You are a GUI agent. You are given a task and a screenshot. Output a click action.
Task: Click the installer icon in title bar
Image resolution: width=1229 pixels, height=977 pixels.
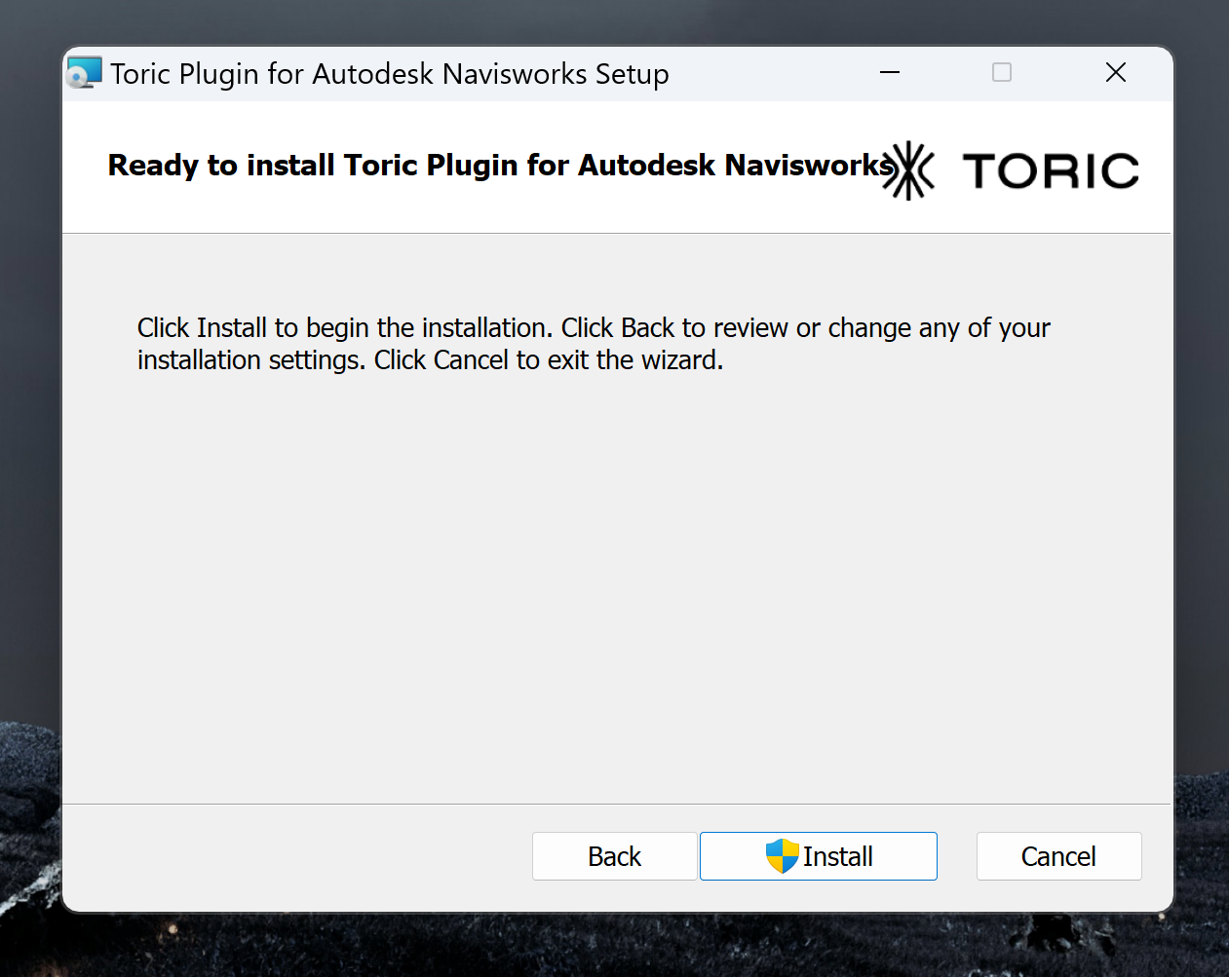[x=84, y=73]
